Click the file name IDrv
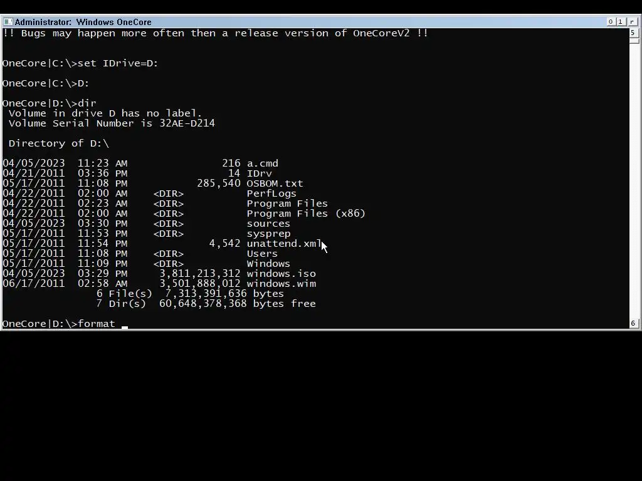Viewport: 642px width, 481px height. [259, 173]
